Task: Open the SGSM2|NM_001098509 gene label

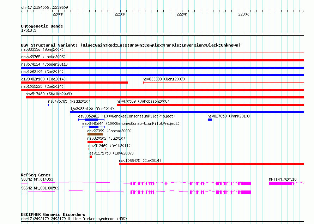Action: 40,188
